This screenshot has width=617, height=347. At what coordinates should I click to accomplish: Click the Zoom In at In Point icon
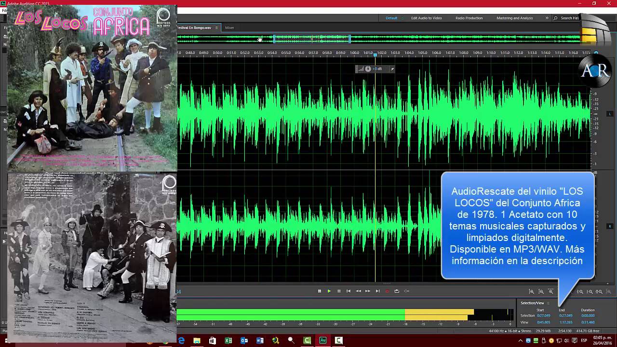(581, 292)
